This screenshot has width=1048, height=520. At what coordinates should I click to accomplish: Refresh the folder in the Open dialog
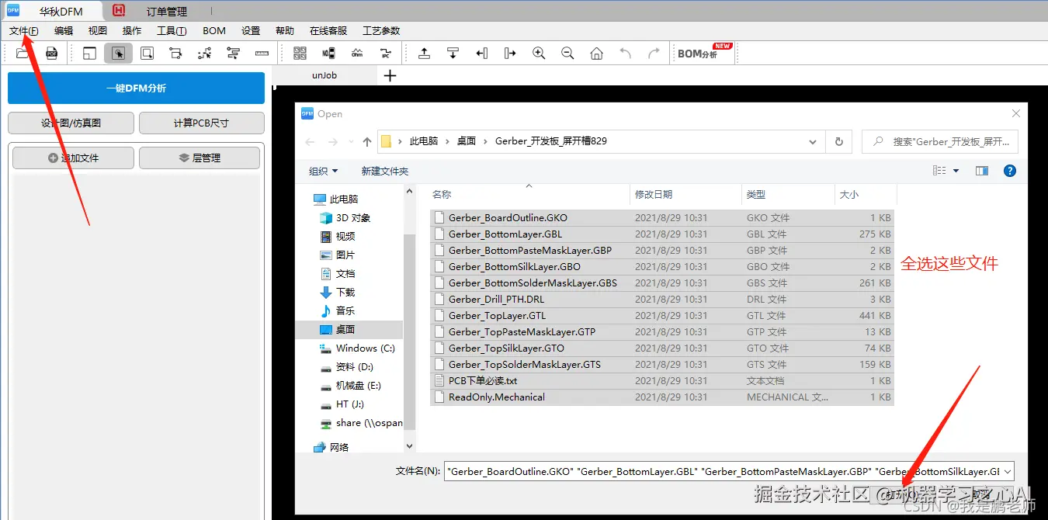838,142
